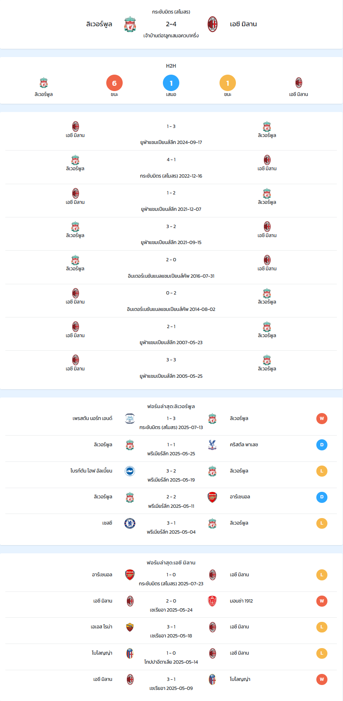The width and height of the screenshot is (343, 701).
Task: Click the Liverpool crest in match header
Action: coord(130,24)
